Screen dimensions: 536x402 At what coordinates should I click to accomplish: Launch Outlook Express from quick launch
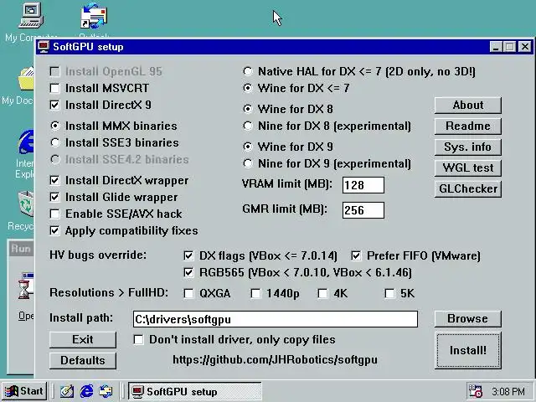[x=106, y=391]
